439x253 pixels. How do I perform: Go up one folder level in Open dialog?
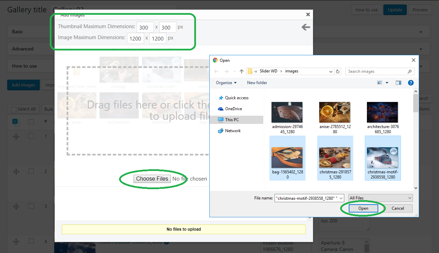pos(242,71)
